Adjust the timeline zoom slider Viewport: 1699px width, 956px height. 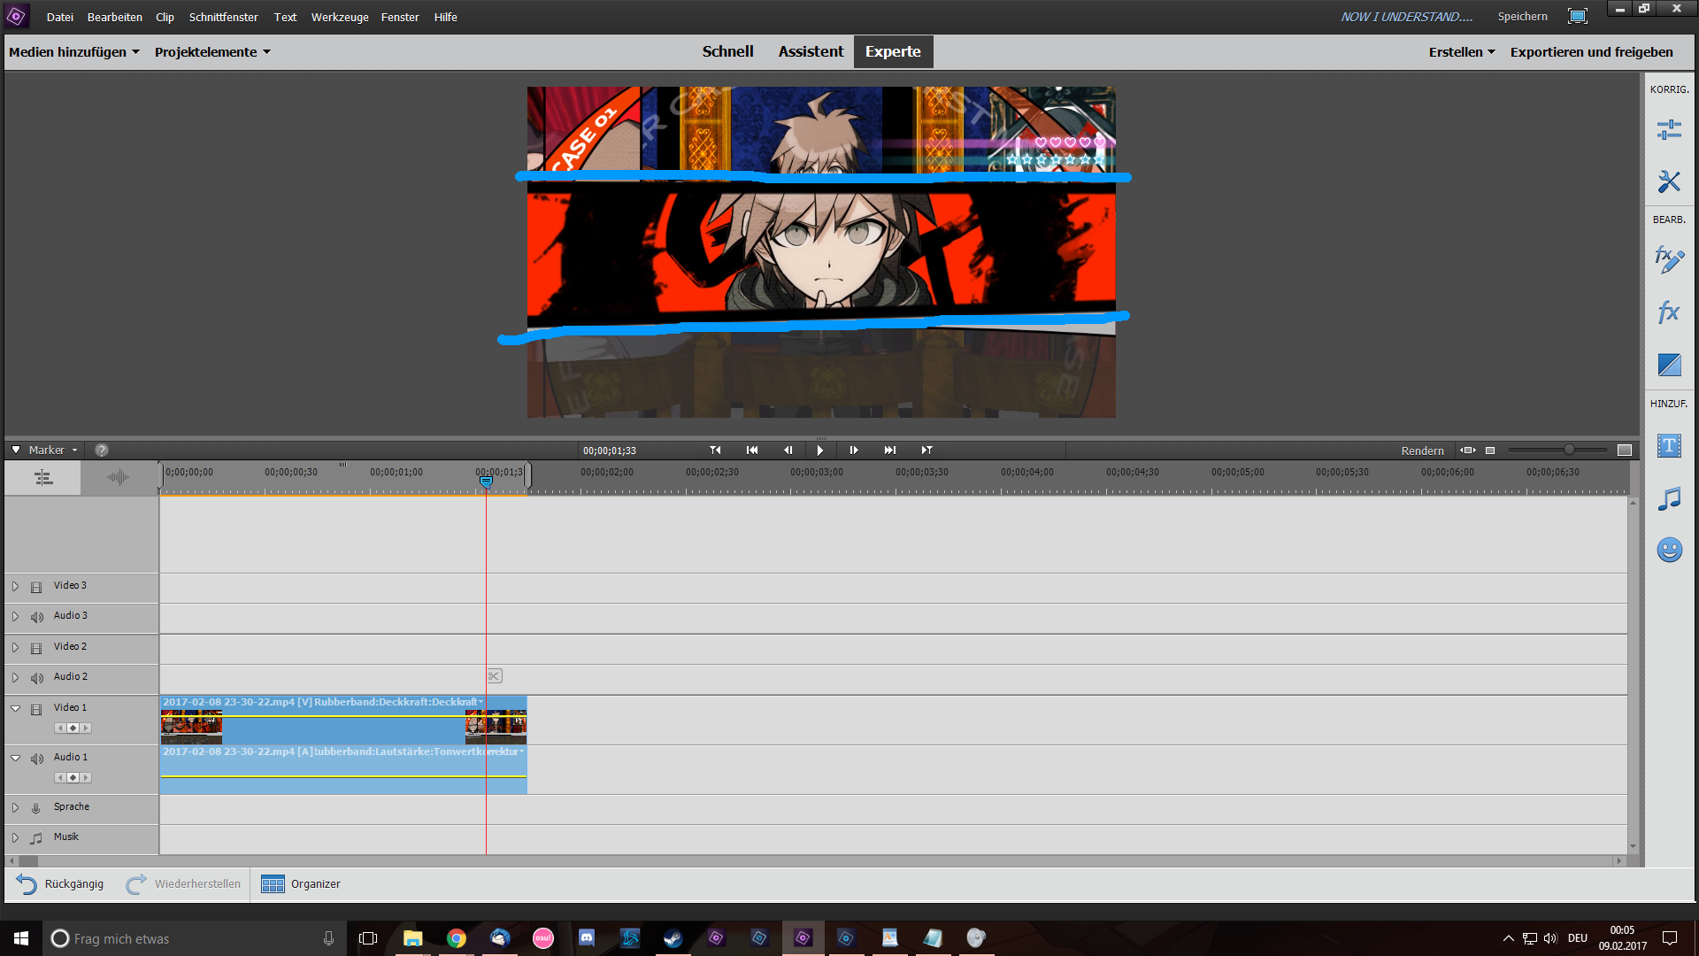pyautogui.click(x=1568, y=451)
